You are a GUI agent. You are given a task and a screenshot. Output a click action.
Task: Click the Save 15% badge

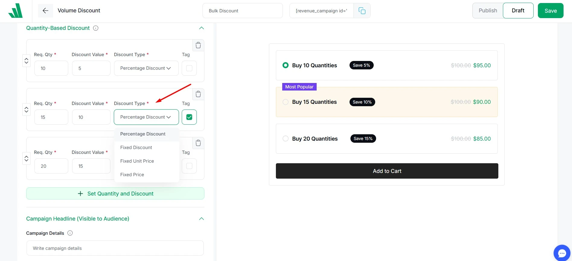point(363,138)
